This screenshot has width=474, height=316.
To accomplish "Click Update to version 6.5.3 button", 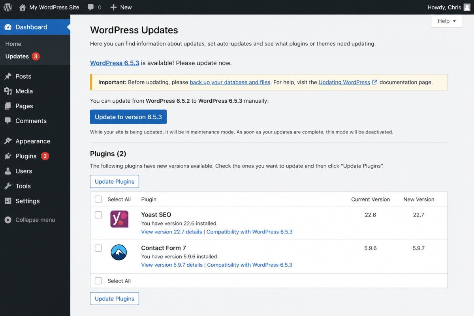I will 128,117.
